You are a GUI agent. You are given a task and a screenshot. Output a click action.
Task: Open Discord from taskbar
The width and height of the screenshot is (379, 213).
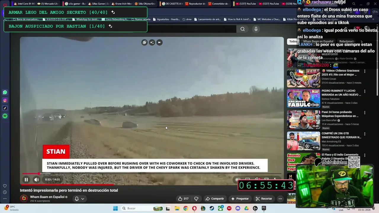[x=238, y=208]
